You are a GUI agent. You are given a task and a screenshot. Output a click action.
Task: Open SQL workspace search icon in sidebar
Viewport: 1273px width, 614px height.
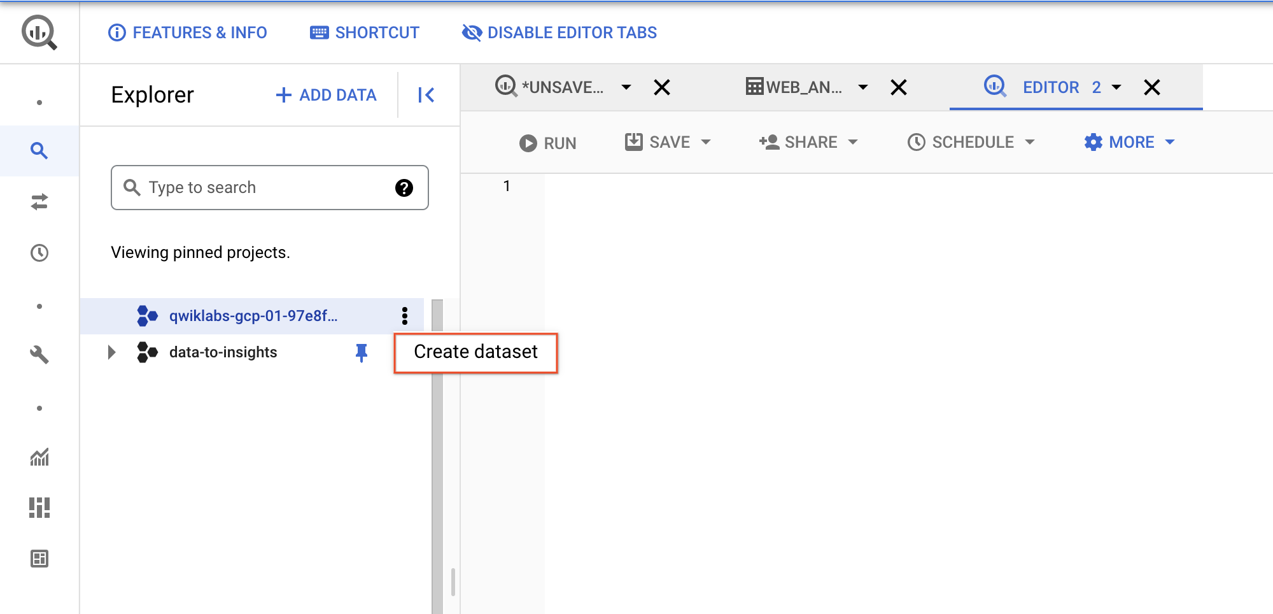(39, 151)
